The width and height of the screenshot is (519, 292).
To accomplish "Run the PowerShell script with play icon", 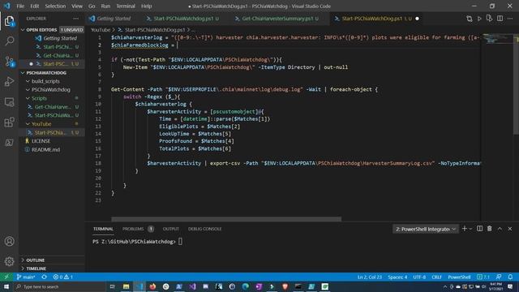I will coord(479,19).
